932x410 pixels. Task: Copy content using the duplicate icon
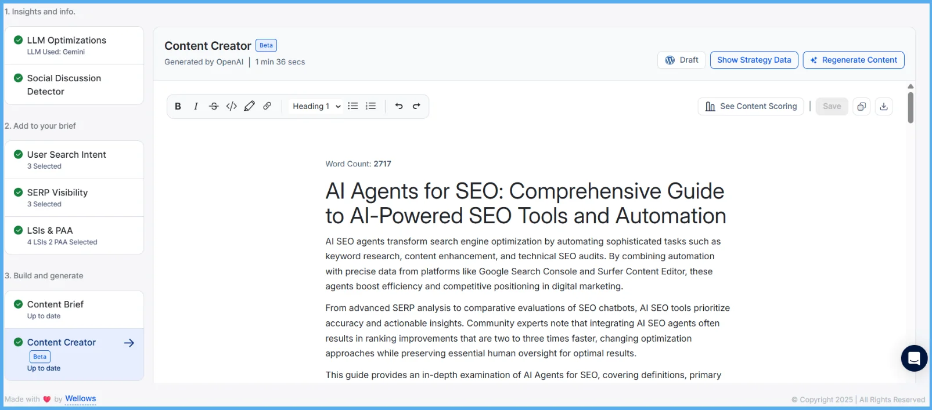click(861, 107)
